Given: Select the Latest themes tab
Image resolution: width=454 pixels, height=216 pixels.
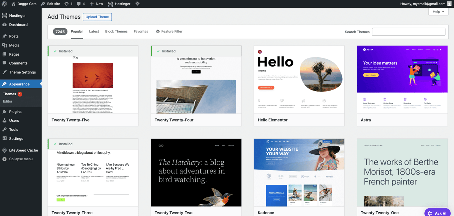Looking at the screenshot, I should (x=94, y=31).
